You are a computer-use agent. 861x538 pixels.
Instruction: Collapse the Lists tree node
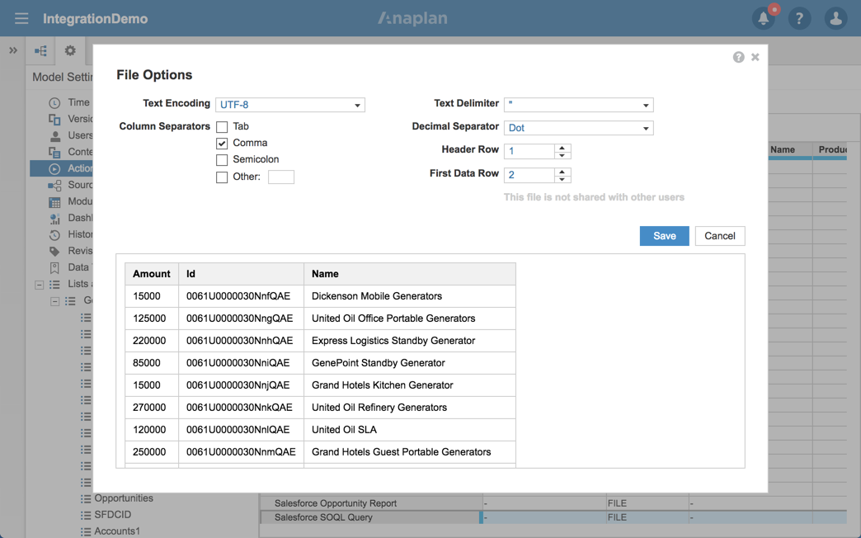click(39, 285)
